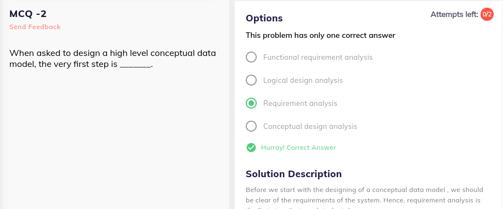Click the 'Attempts left:' label
The image size is (503, 209).
(454, 14)
